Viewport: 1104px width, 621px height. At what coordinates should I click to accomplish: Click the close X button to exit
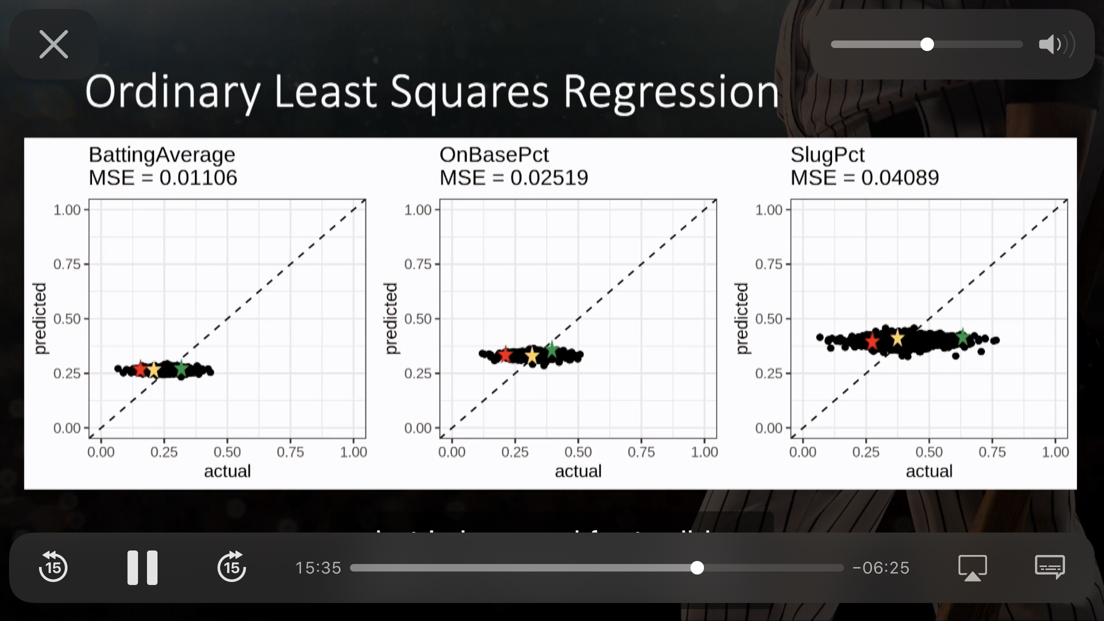tap(52, 44)
